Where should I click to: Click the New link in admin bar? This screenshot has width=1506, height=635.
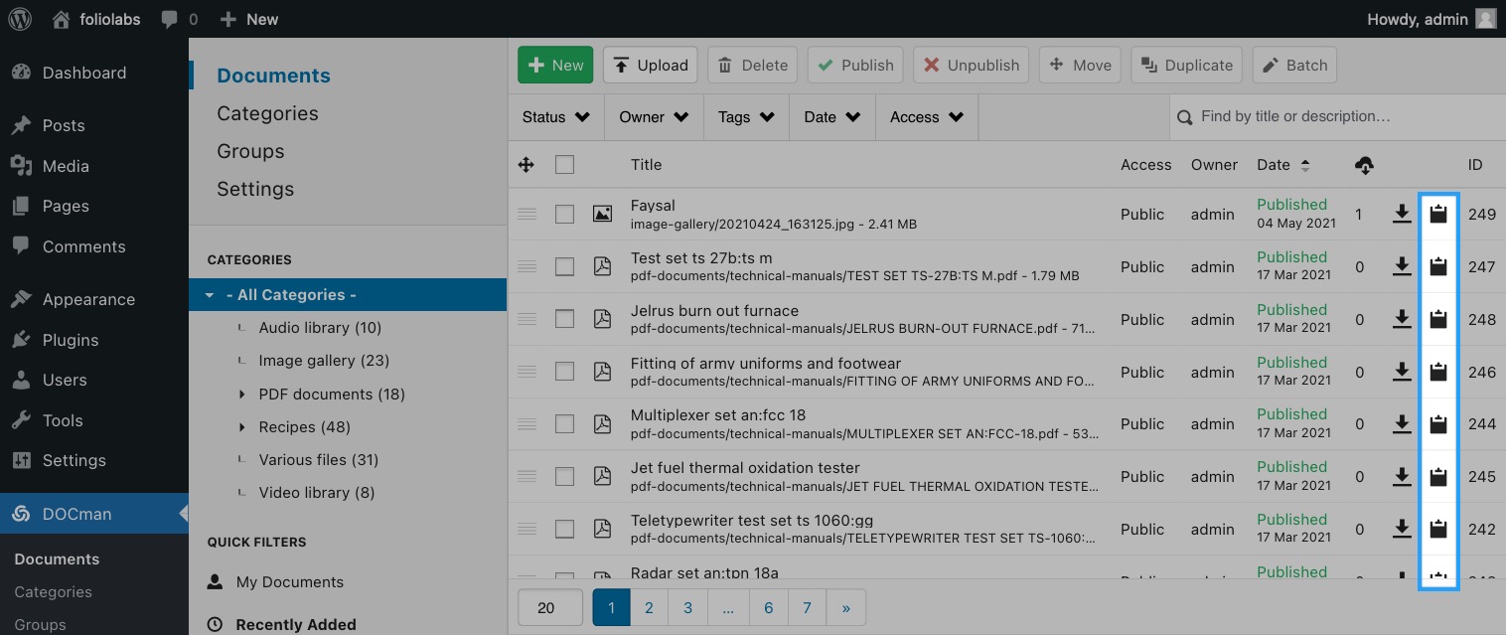tap(249, 19)
